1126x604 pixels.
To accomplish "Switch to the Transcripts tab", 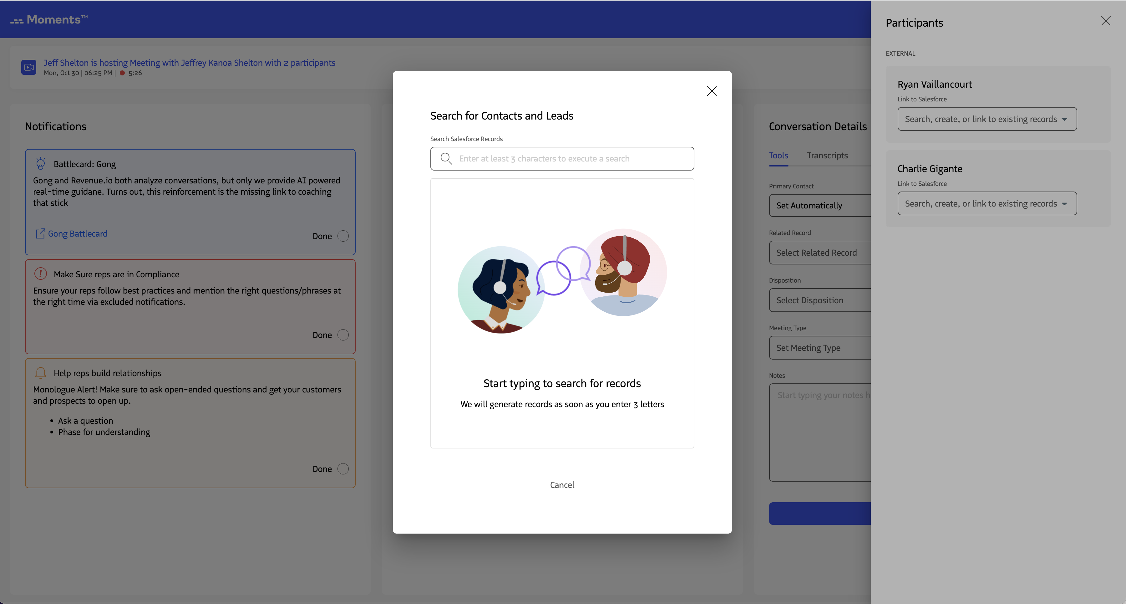I will tap(827, 155).
